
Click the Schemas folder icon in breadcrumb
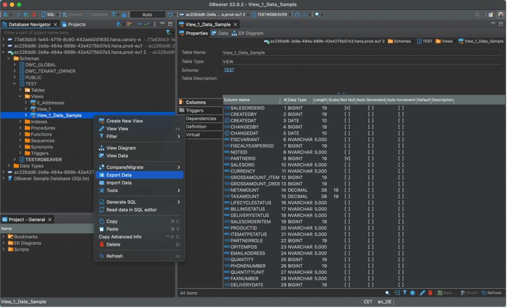pyautogui.click(x=390, y=42)
